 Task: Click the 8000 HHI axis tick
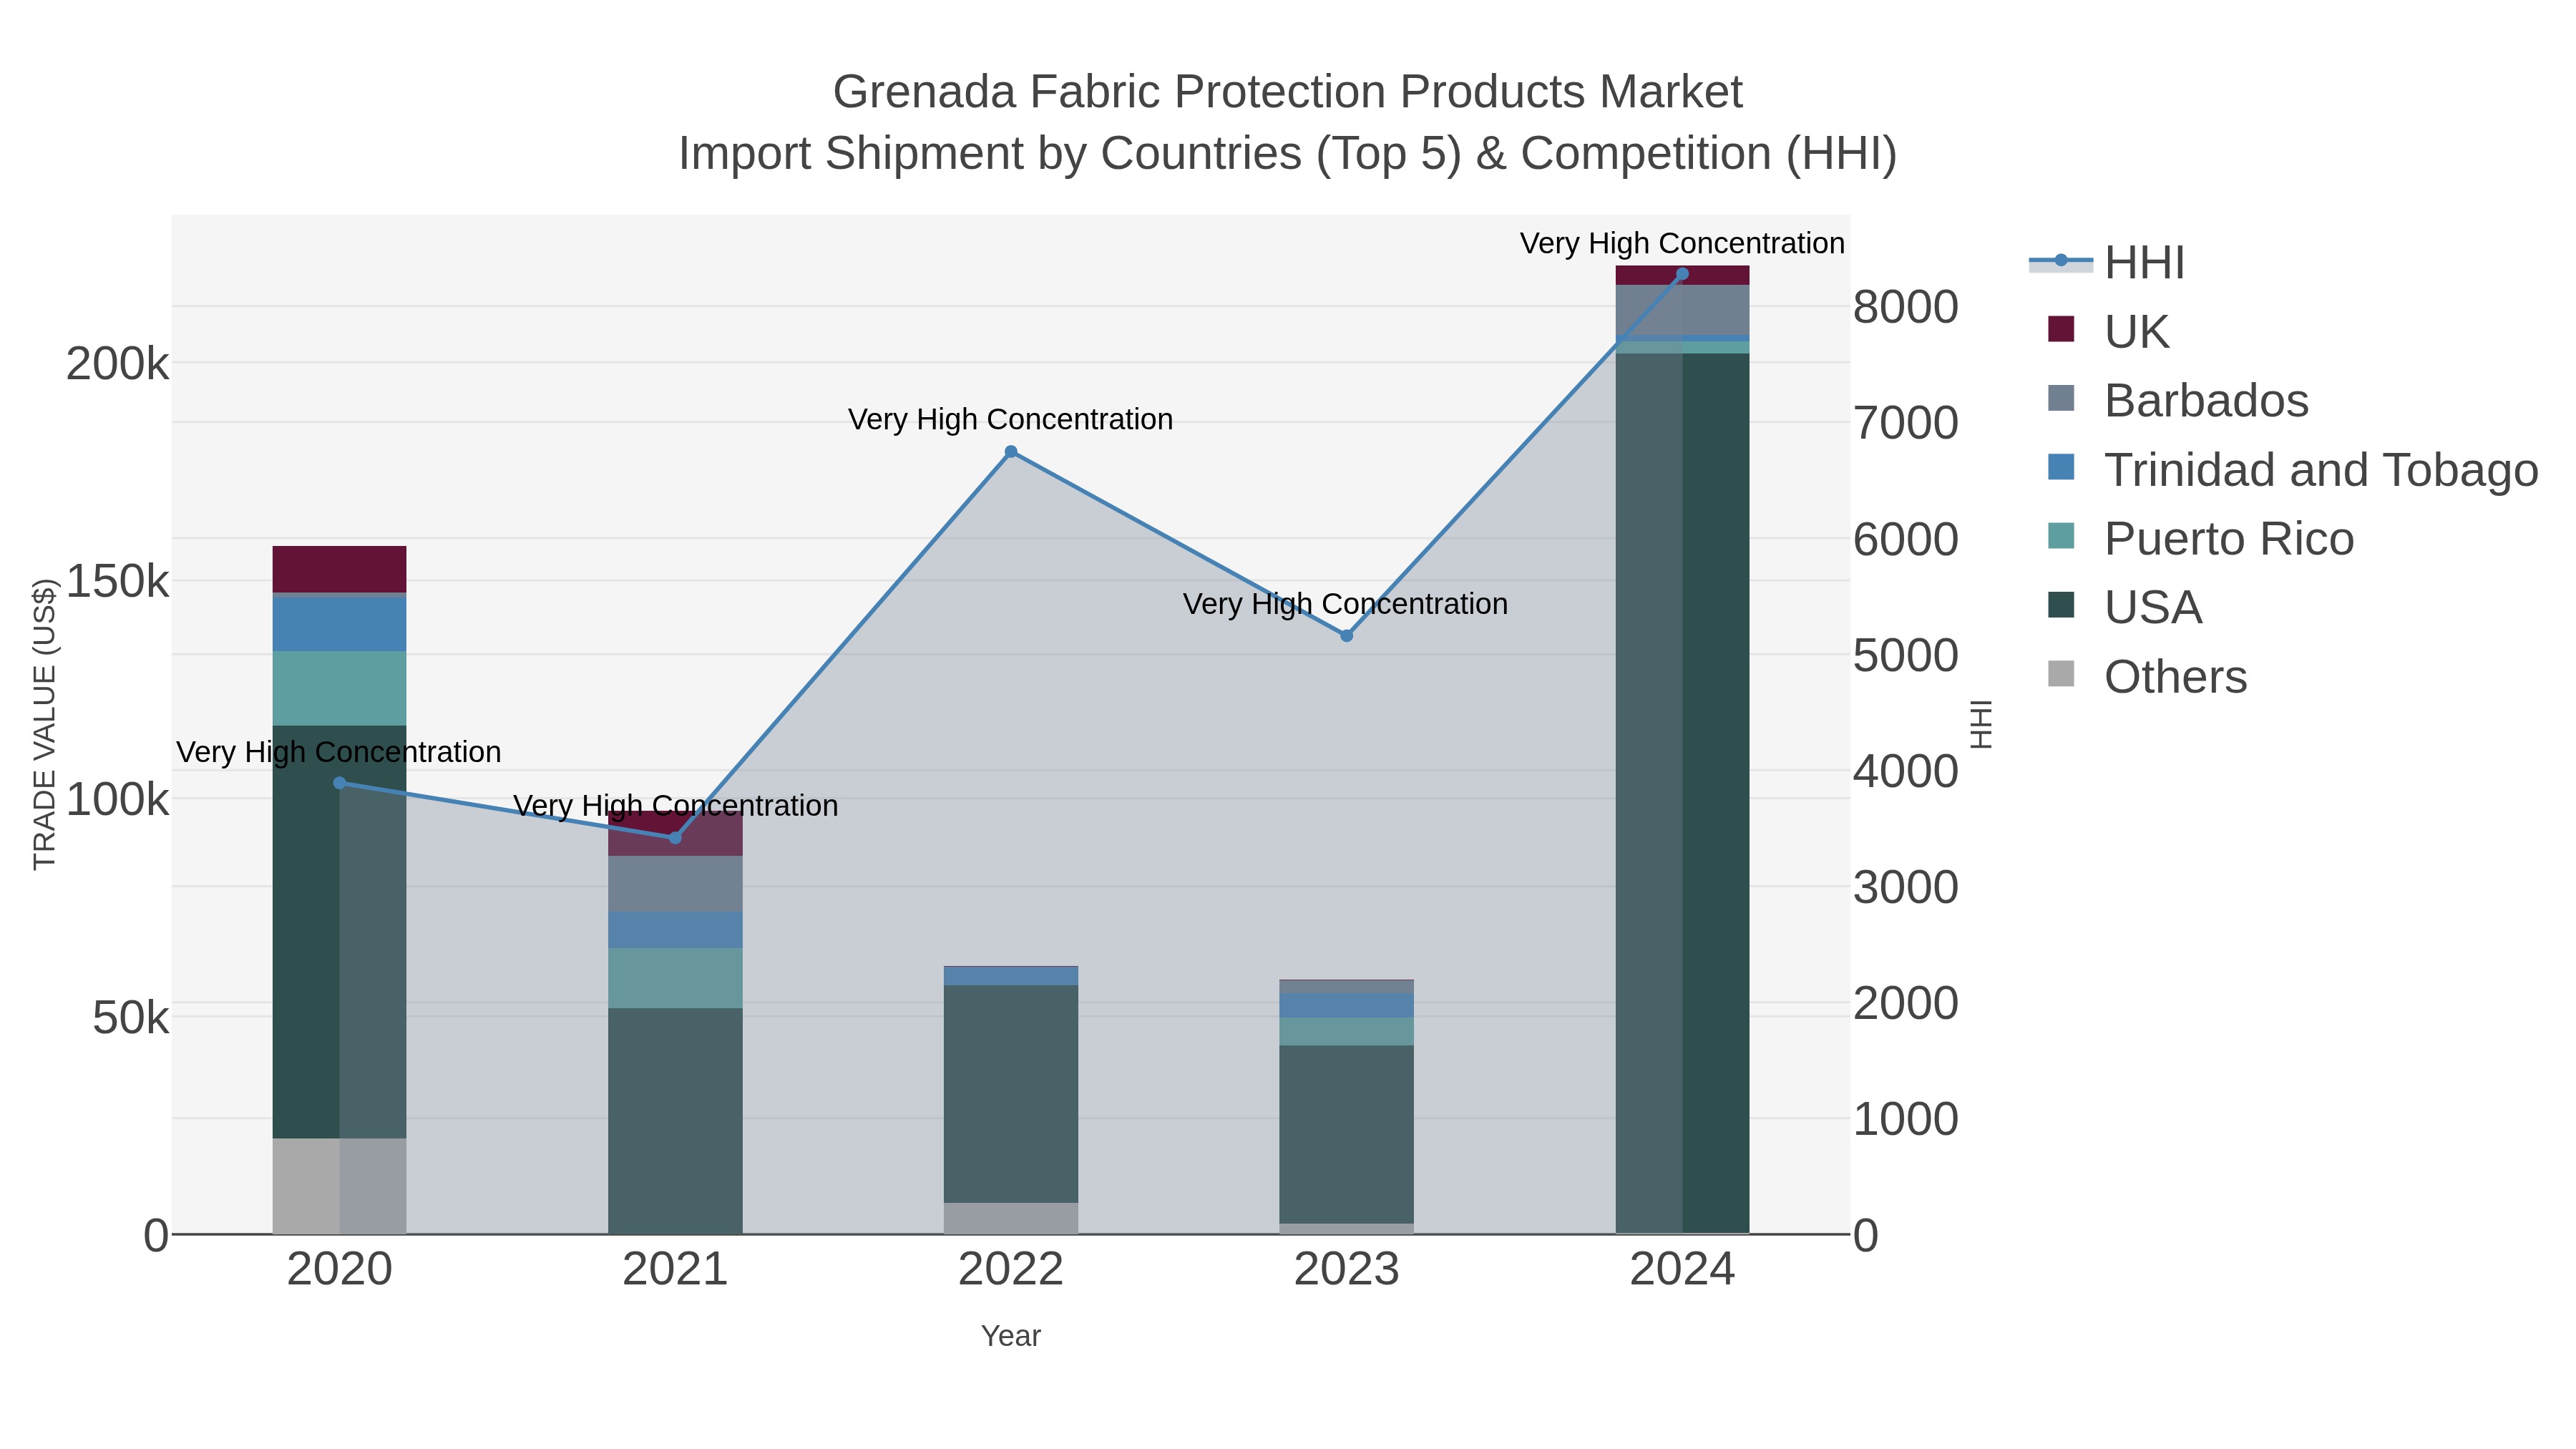tap(1906, 307)
